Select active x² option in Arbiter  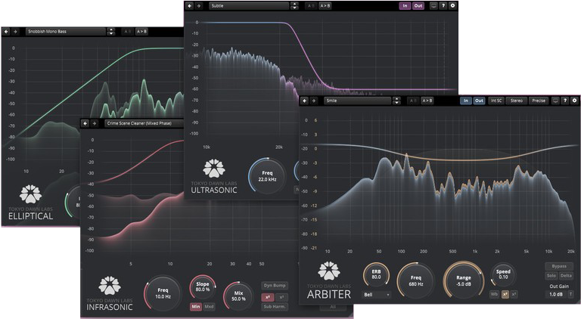coord(505,295)
